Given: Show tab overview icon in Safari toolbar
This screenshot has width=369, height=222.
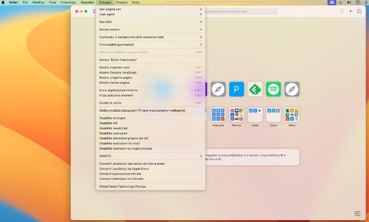Looking at the screenshot, I should point(359,11).
